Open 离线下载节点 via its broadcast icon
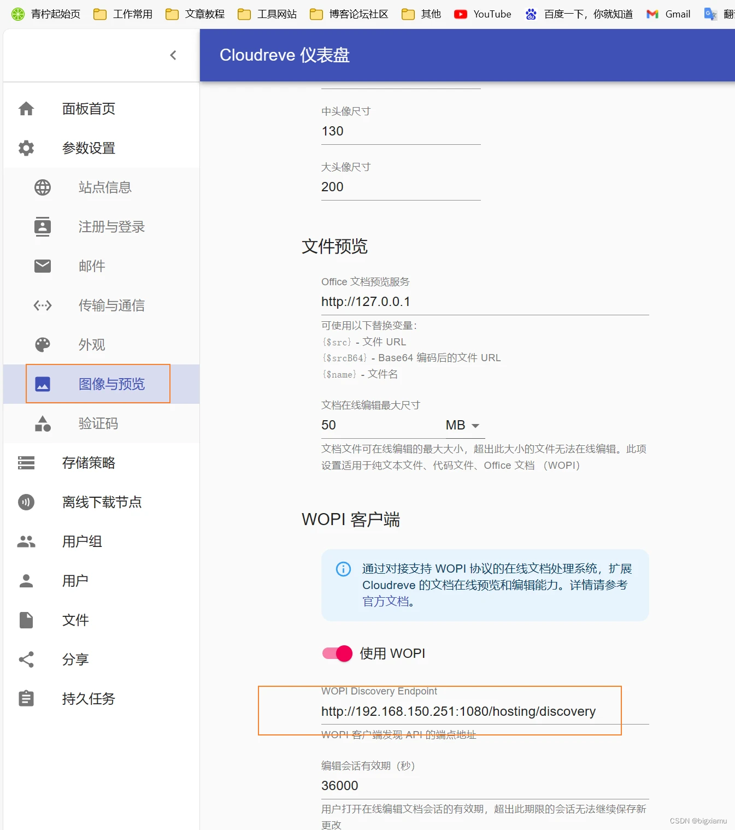 click(x=26, y=502)
